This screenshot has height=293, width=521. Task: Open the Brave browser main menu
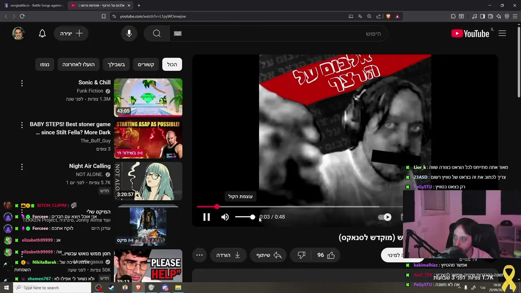[x=515, y=16]
